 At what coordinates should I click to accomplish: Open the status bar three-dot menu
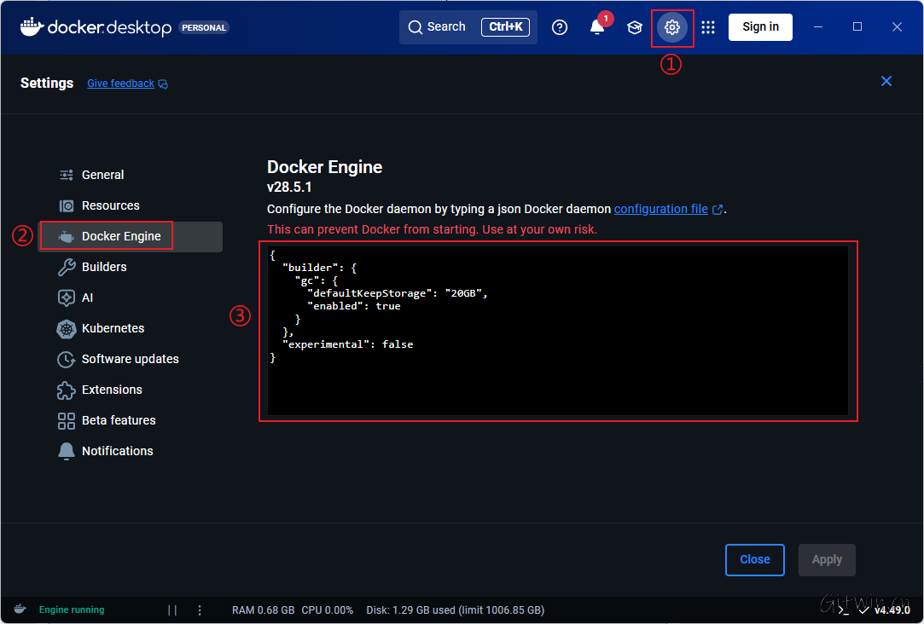200,610
